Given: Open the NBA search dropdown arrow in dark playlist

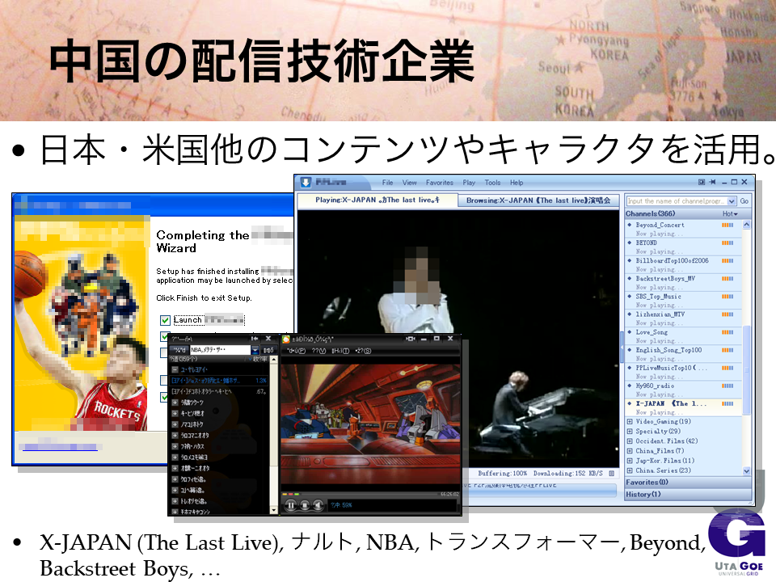Looking at the screenshot, I should click(255, 350).
